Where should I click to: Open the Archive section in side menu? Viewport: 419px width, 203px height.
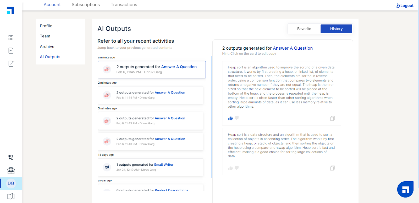(47, 47)
